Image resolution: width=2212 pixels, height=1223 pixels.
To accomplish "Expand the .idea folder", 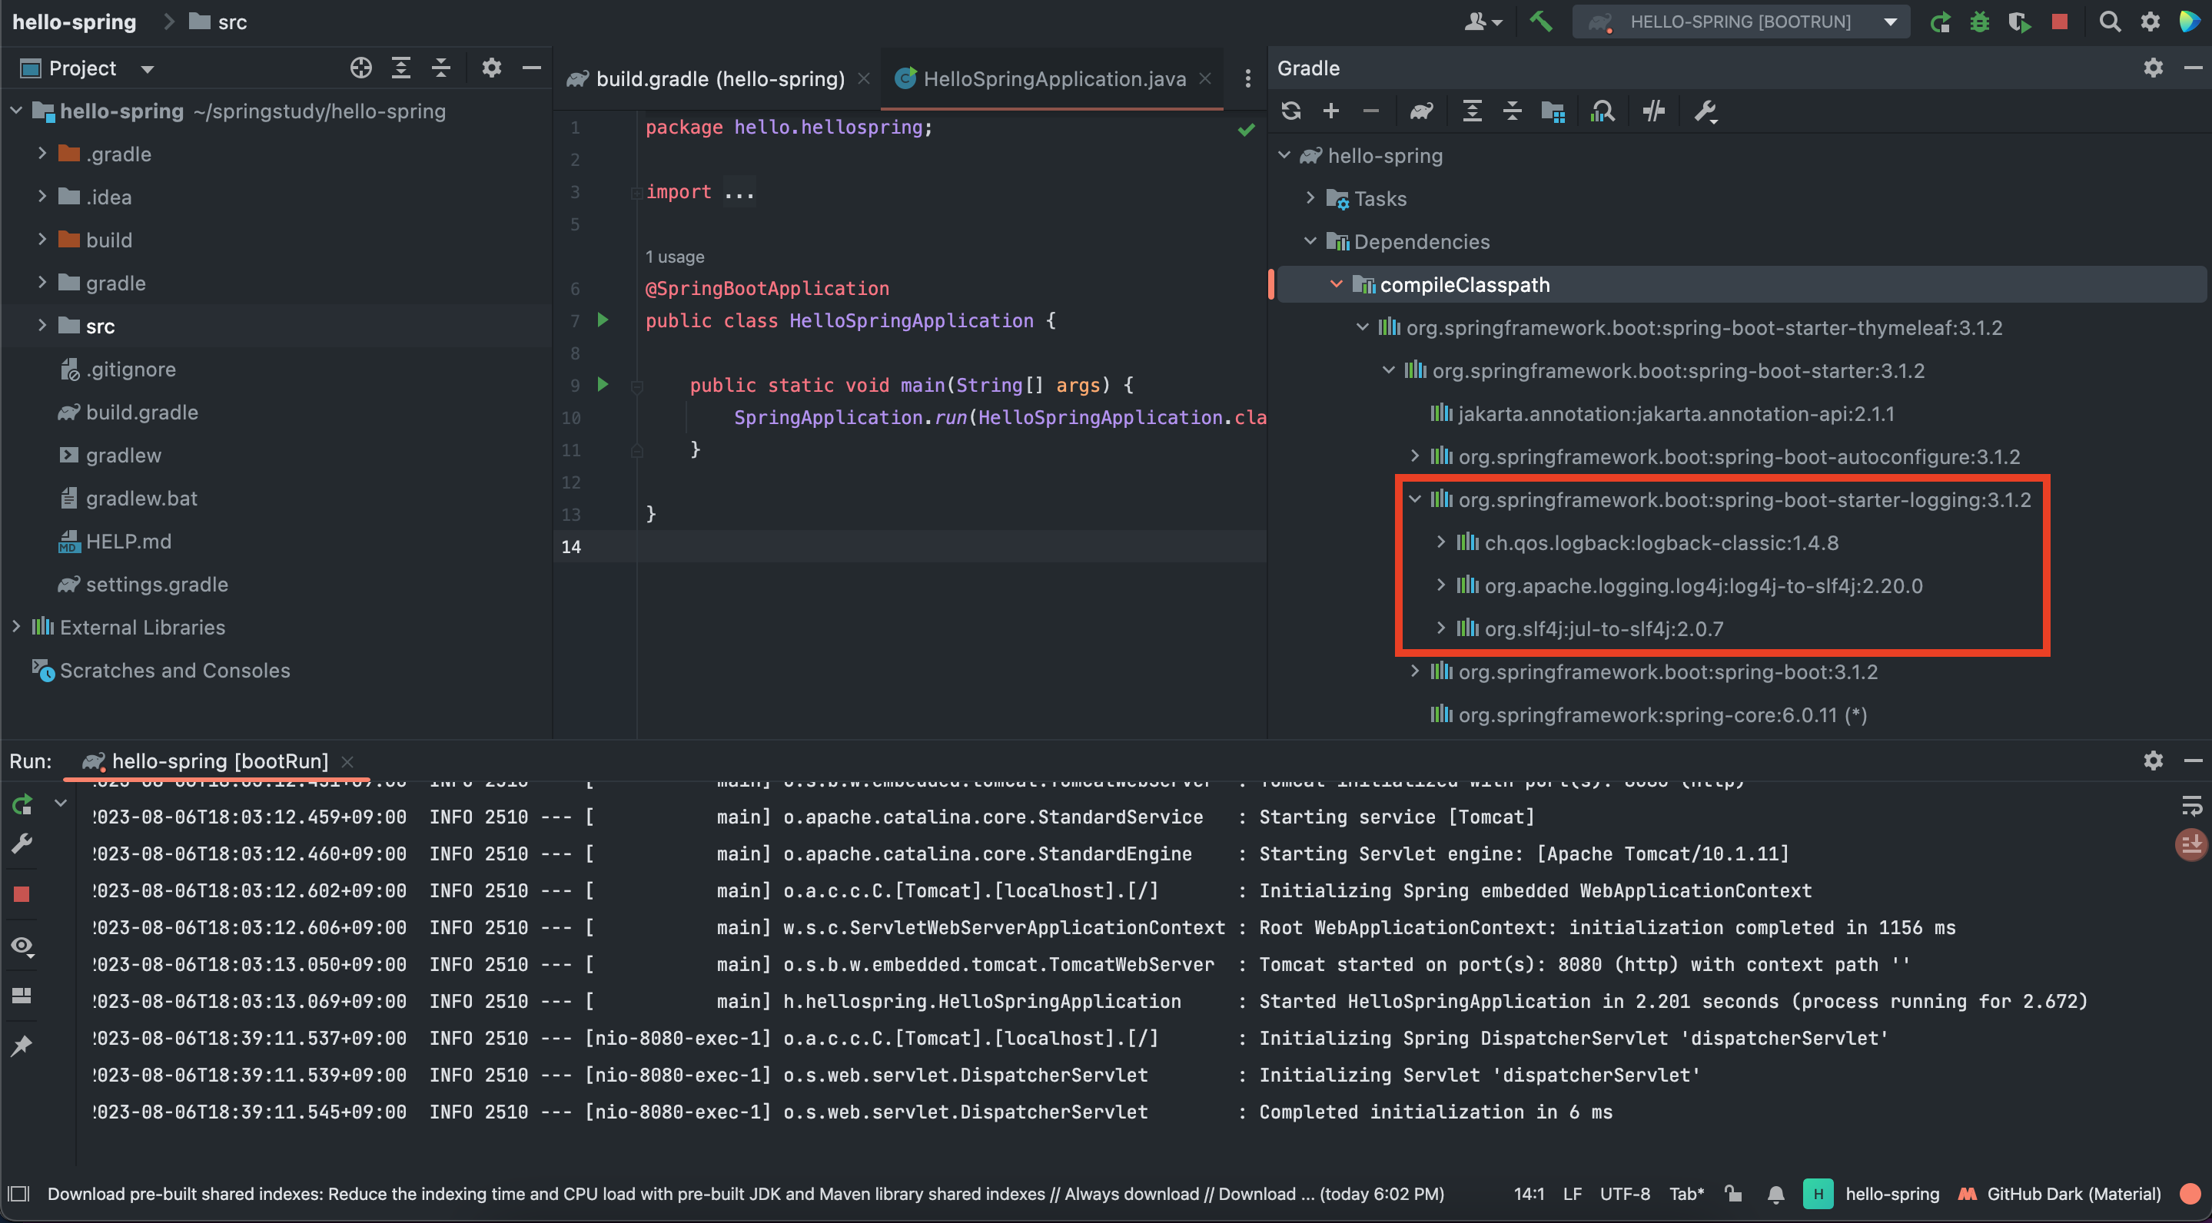I will pos(42,197).
